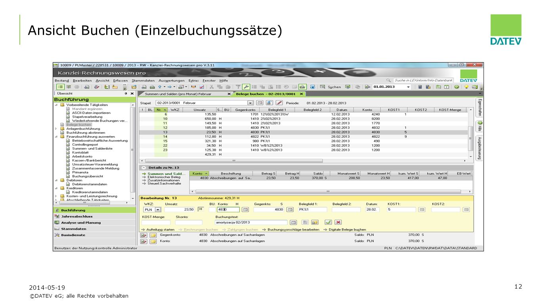Screen dimensions: 541x304
Task: Click the right arrow navigation icon
Action: click(x=169, y=87)
